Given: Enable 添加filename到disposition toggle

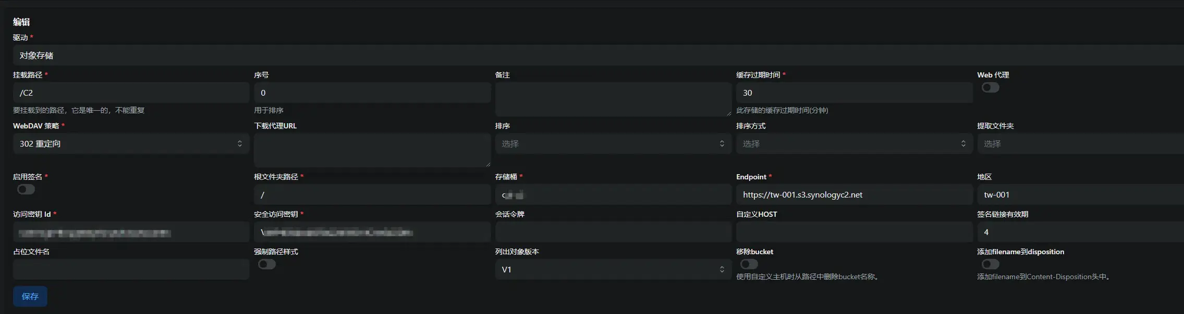Looking at the screenshot, I should pyautogui.click(x=990, y=264).
